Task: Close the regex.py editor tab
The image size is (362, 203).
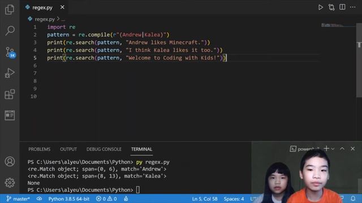Action: tap(62, 7)
